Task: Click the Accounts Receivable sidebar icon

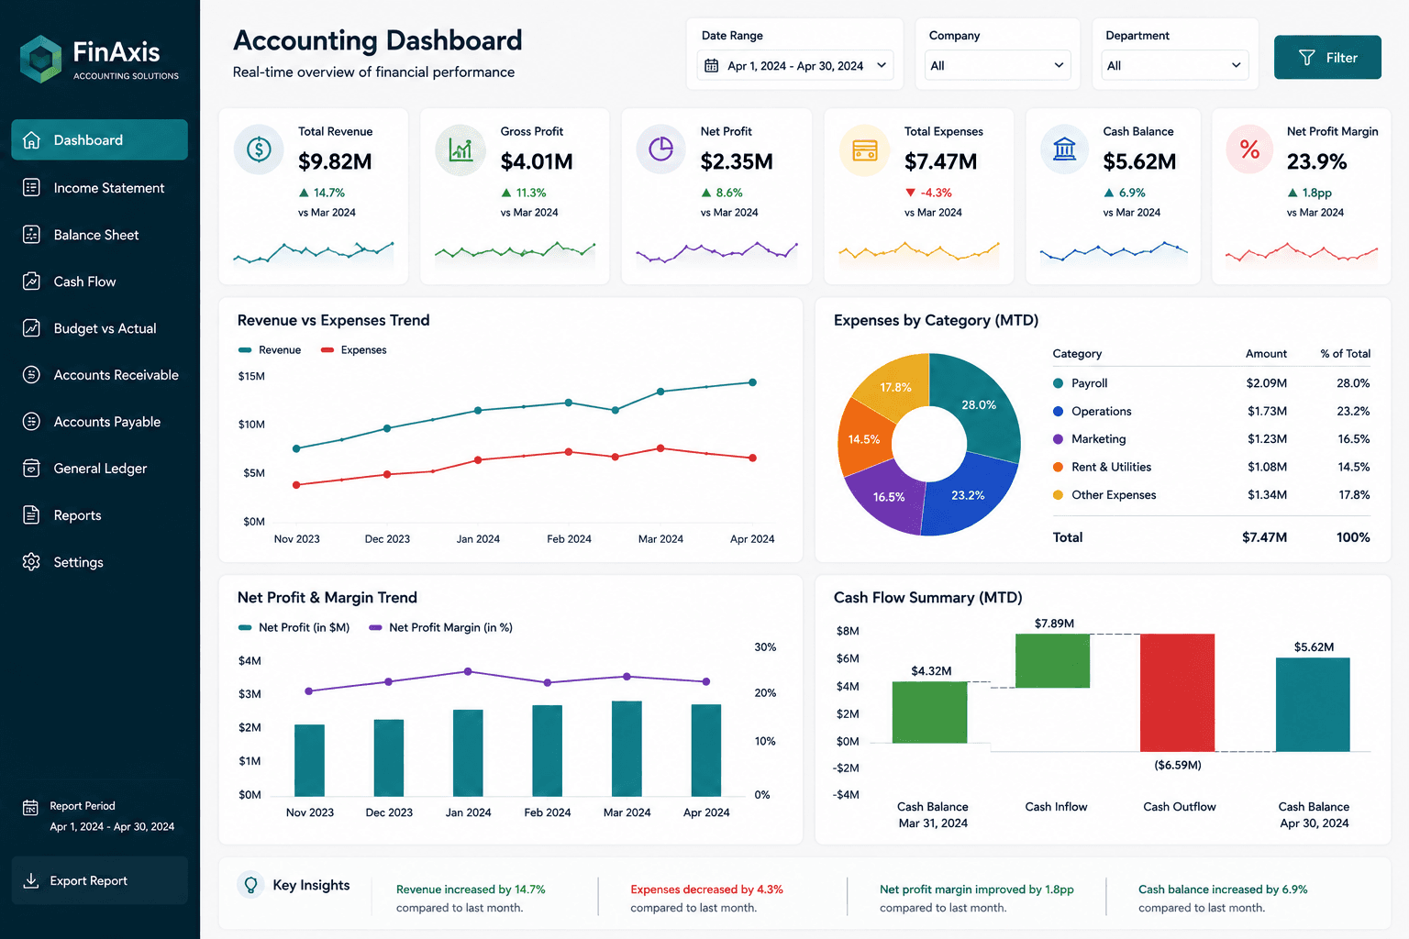Action: pos(31,375)
